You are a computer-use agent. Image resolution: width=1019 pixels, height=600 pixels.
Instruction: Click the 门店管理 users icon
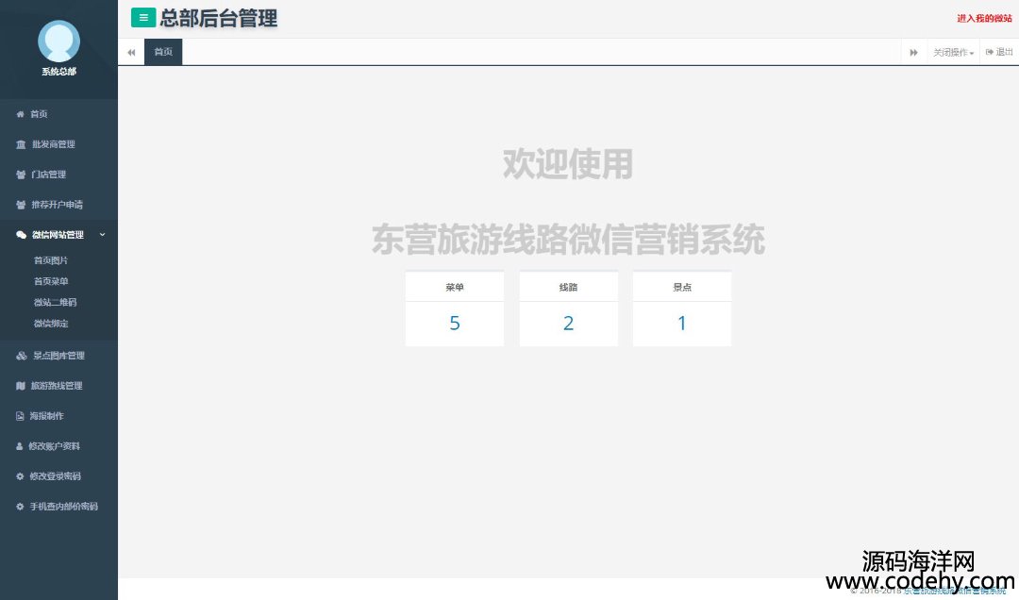(x=21, y=175)
